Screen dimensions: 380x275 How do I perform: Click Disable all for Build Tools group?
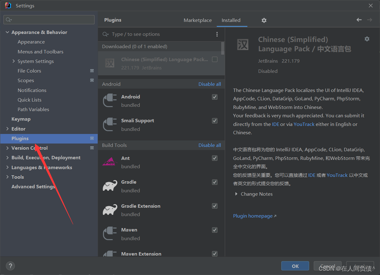[x=210, y=145]
